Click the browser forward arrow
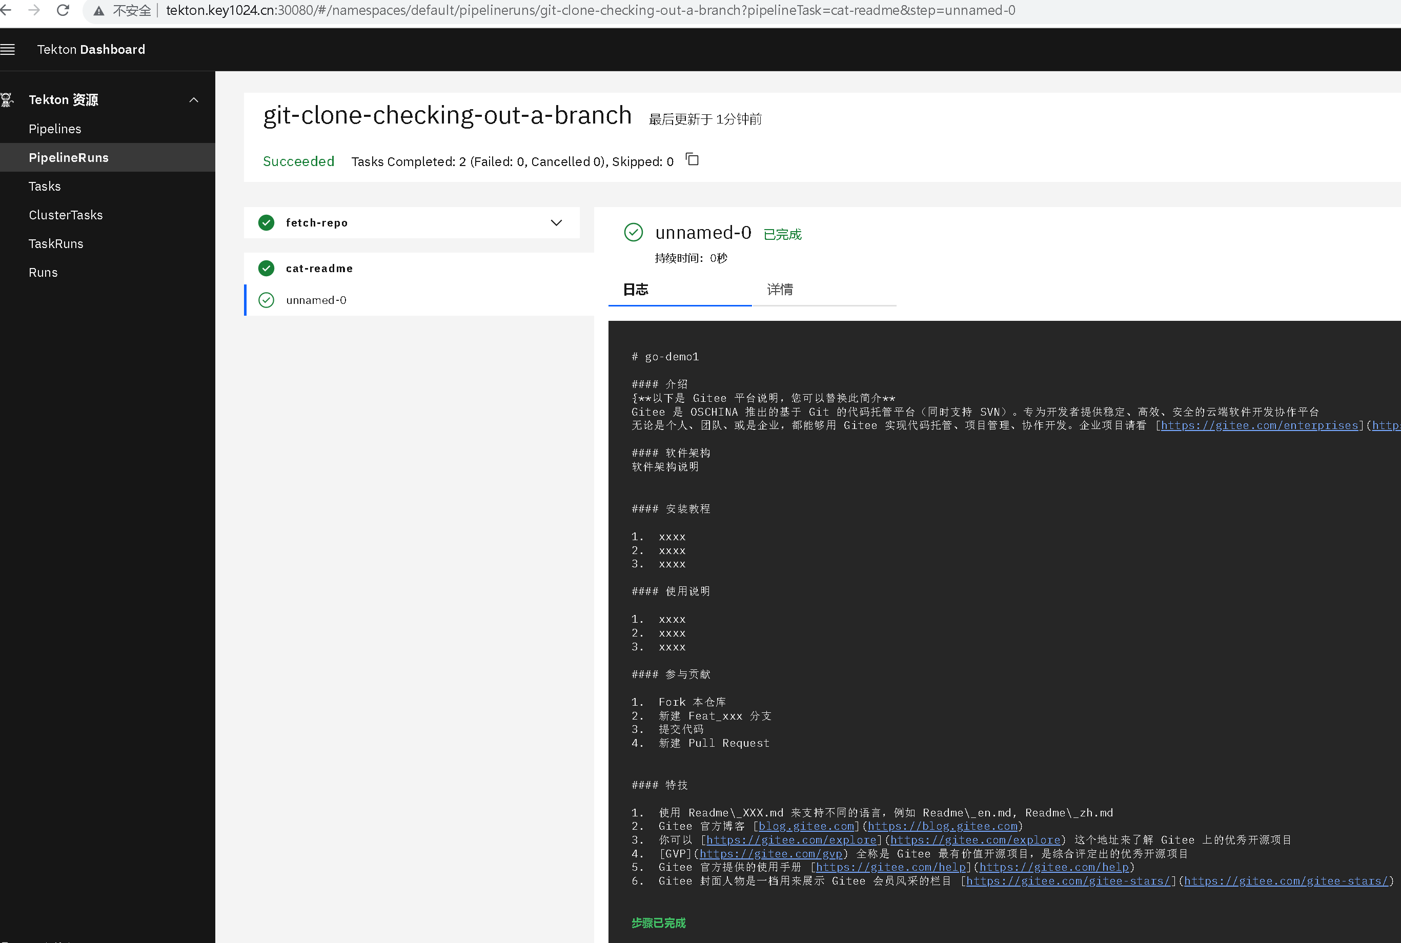 [x=34, y=10]
